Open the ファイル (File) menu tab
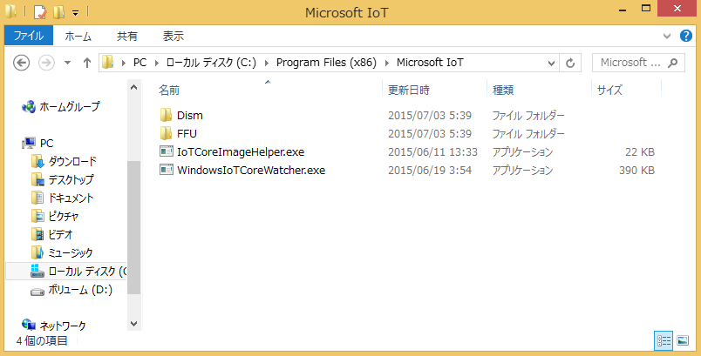Viewport: 701px width, 356px height. pyautogui.click(x=29, y=36)
